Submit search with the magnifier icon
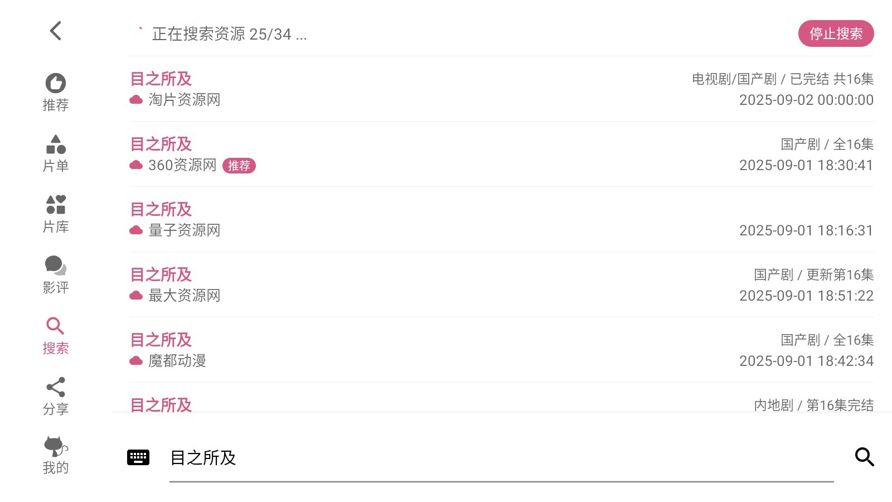892x502 pixels. coord(864,457)
